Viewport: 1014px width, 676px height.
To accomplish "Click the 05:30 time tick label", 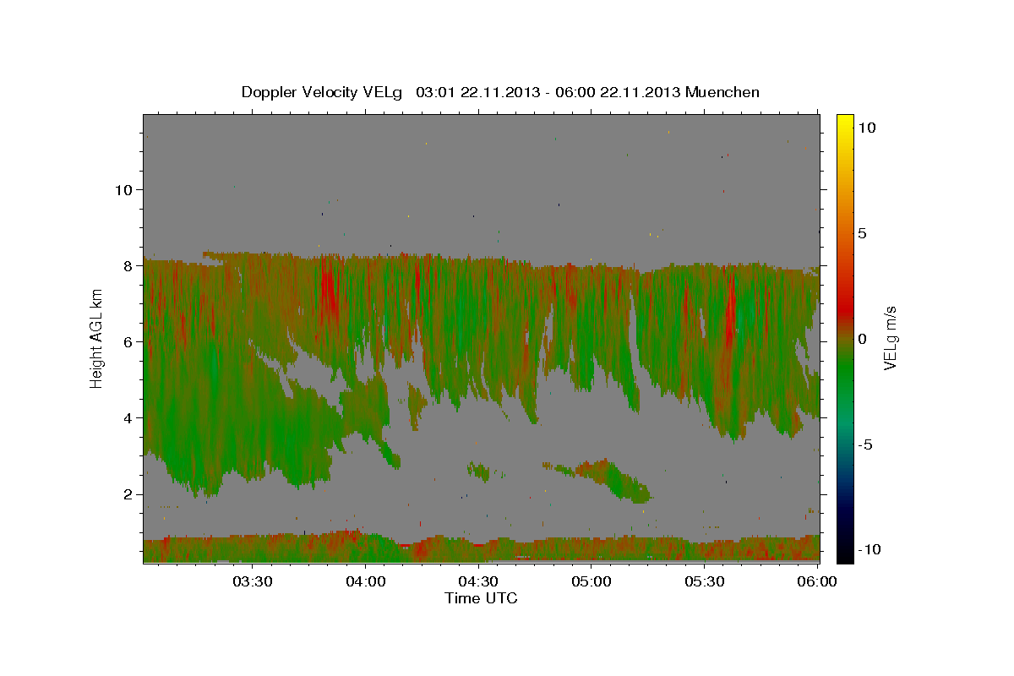I will (x=705, y=581).
